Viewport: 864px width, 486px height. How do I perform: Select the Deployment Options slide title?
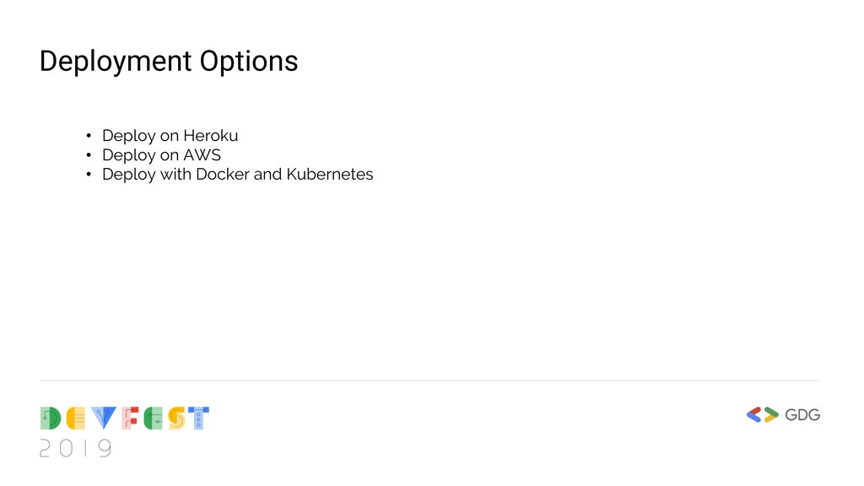169,62
